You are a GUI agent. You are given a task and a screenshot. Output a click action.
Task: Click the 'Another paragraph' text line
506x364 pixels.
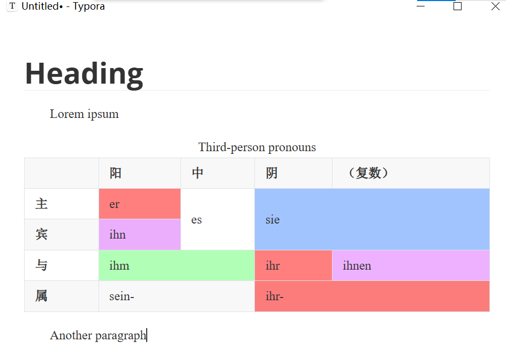click(98, 336)
